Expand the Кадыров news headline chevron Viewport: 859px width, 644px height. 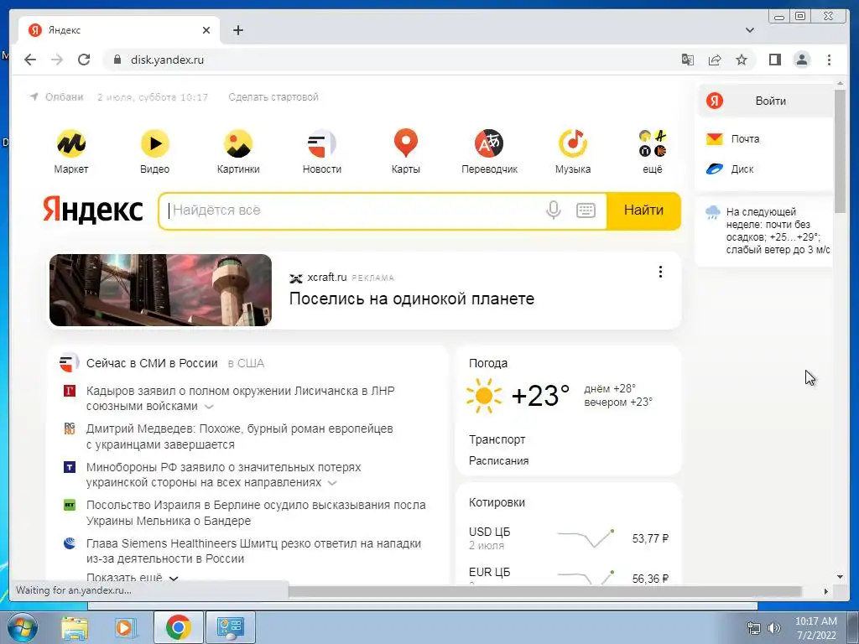coord(209,407)
